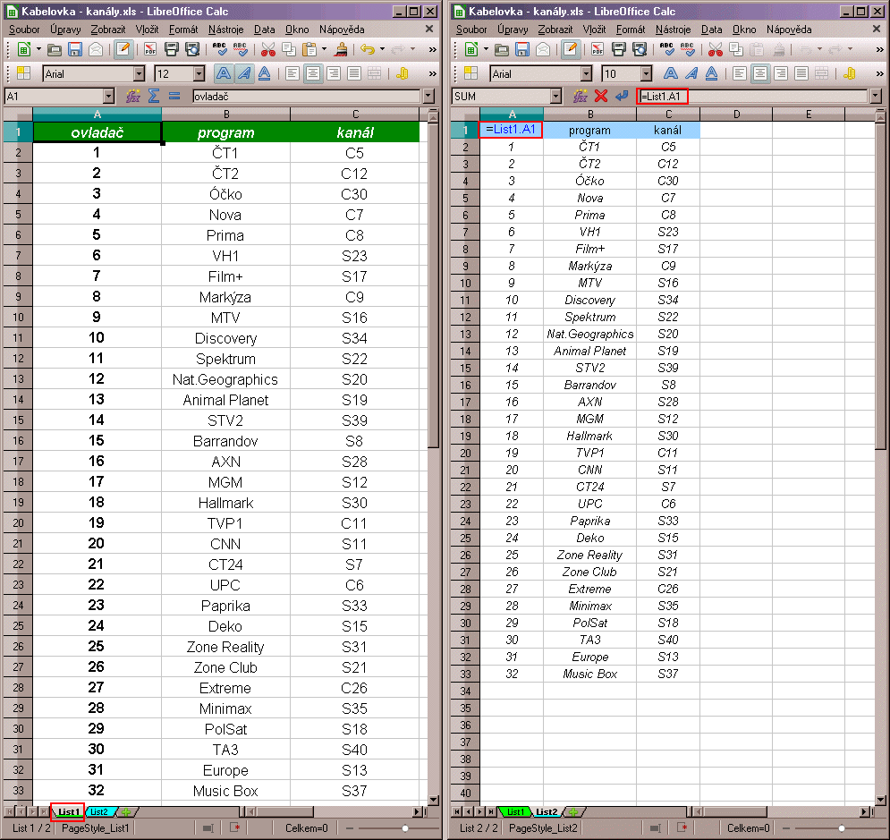Click the Copy icon in the left window
Screen dimensions: 890x840
tap(289, 50)
